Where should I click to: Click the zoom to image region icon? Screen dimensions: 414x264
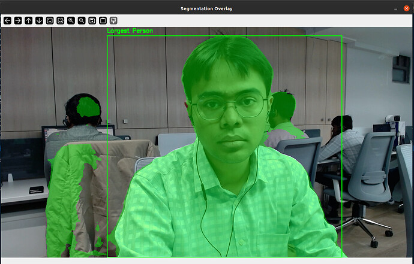click(60, 20)
